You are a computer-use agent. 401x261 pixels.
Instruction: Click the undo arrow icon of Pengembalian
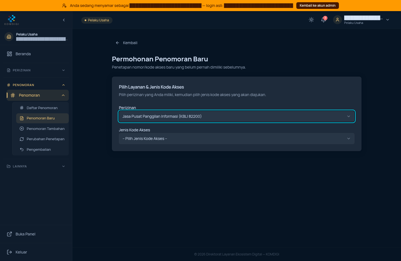pos(22,149)
